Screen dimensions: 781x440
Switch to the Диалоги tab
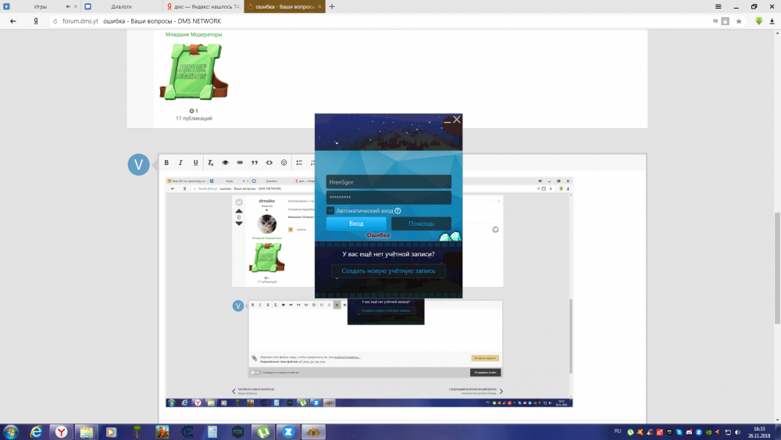(x=122, y=6)
